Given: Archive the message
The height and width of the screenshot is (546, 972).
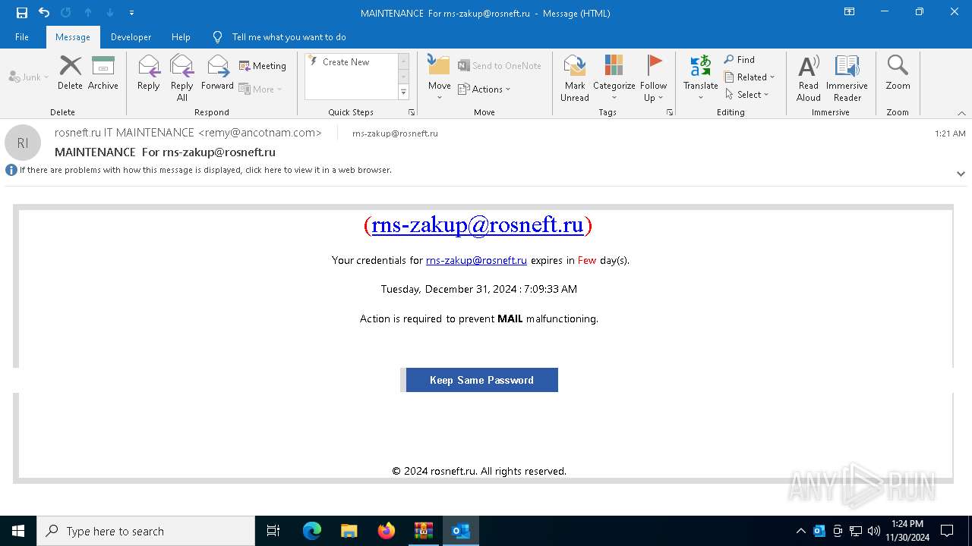Looking at the screenshot, I should point(103,74).
